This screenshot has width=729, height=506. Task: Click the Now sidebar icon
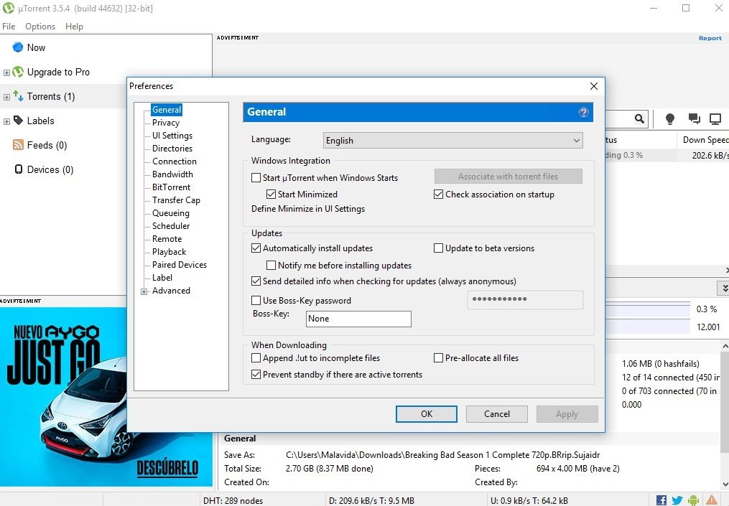click(18, 47)
